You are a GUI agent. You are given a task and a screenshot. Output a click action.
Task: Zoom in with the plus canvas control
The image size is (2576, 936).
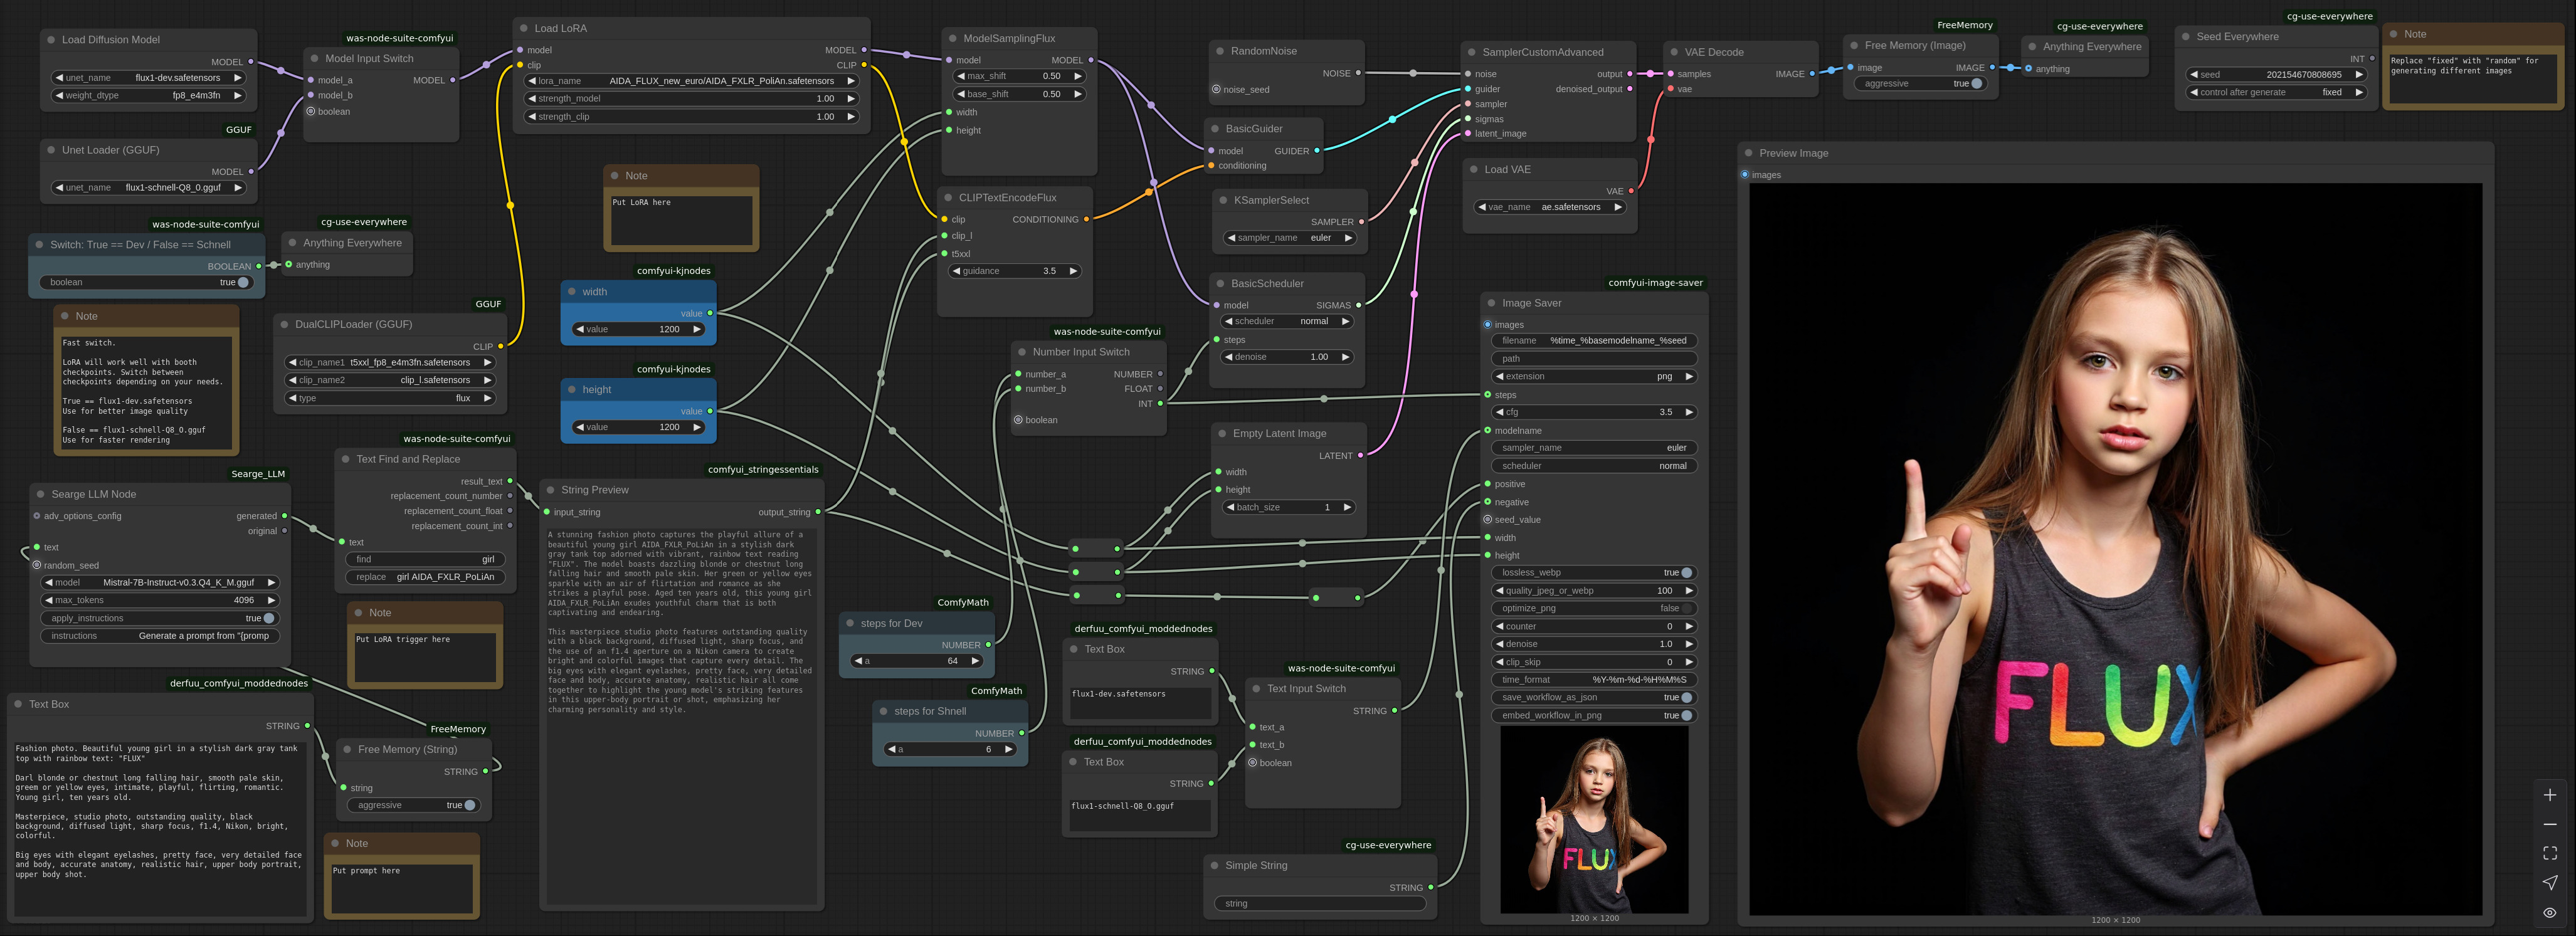click(x=2550, y=795)
